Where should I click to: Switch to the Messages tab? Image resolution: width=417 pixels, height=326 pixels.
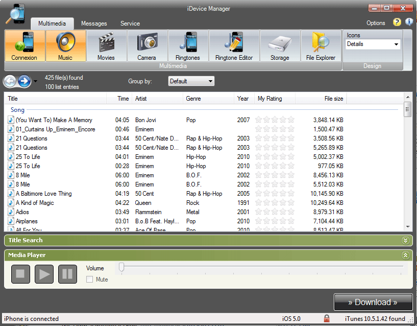(x=94, y=24)
